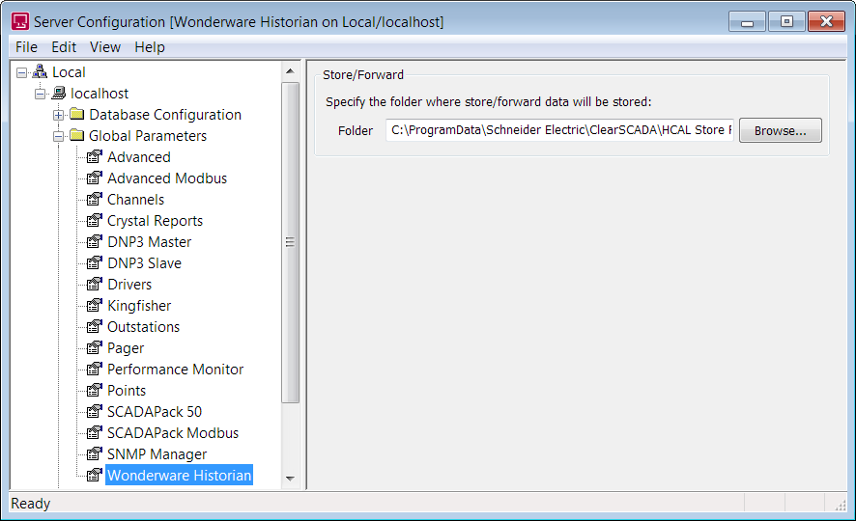
Task: Click the Server Configuration title bar icon
Action: click(x=20, y=22)
